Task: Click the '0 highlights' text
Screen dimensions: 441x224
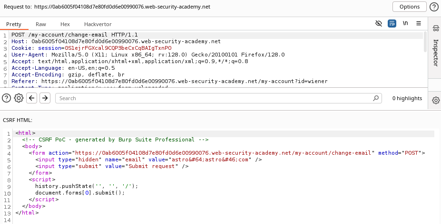Action: coord(407,98)
